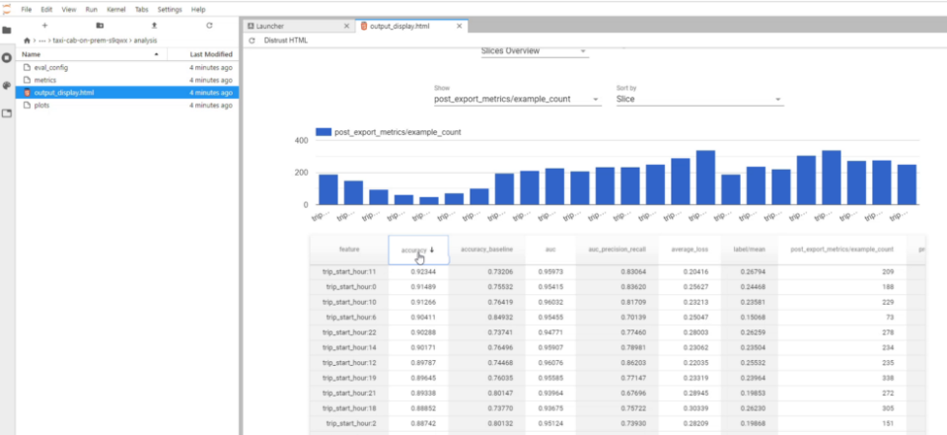The image size is (947, 435).
Task: Sort table by accuracy_baseline column
Action: 486,250
